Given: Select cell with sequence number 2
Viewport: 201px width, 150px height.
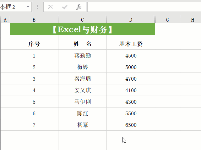Looking at the screenshot, I should click(34, 67).
